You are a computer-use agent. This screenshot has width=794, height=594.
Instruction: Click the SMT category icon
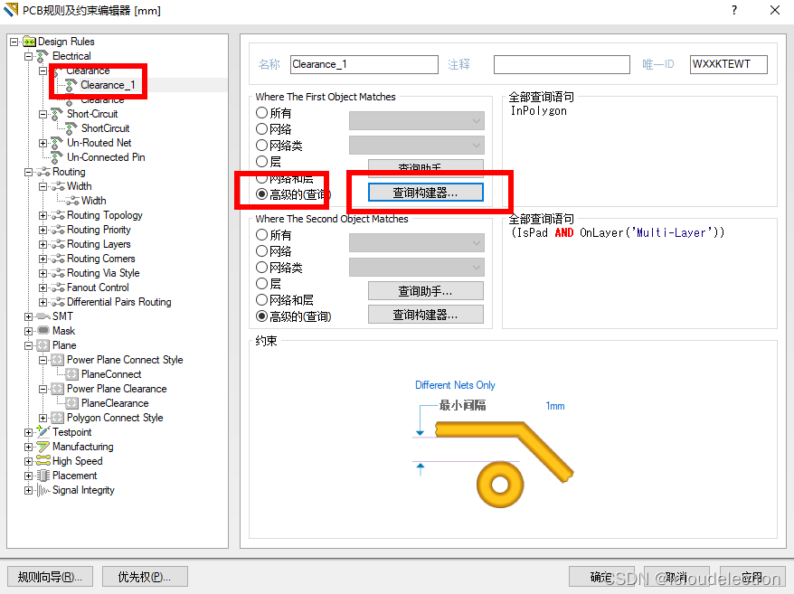tap(43, 316)
